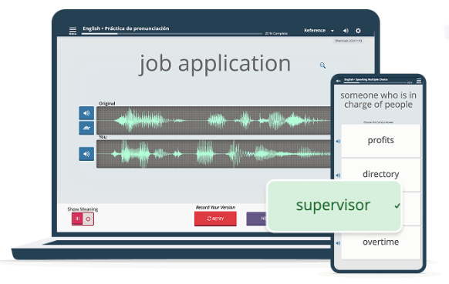Open the phone's hamburger menu

(419, 81)
